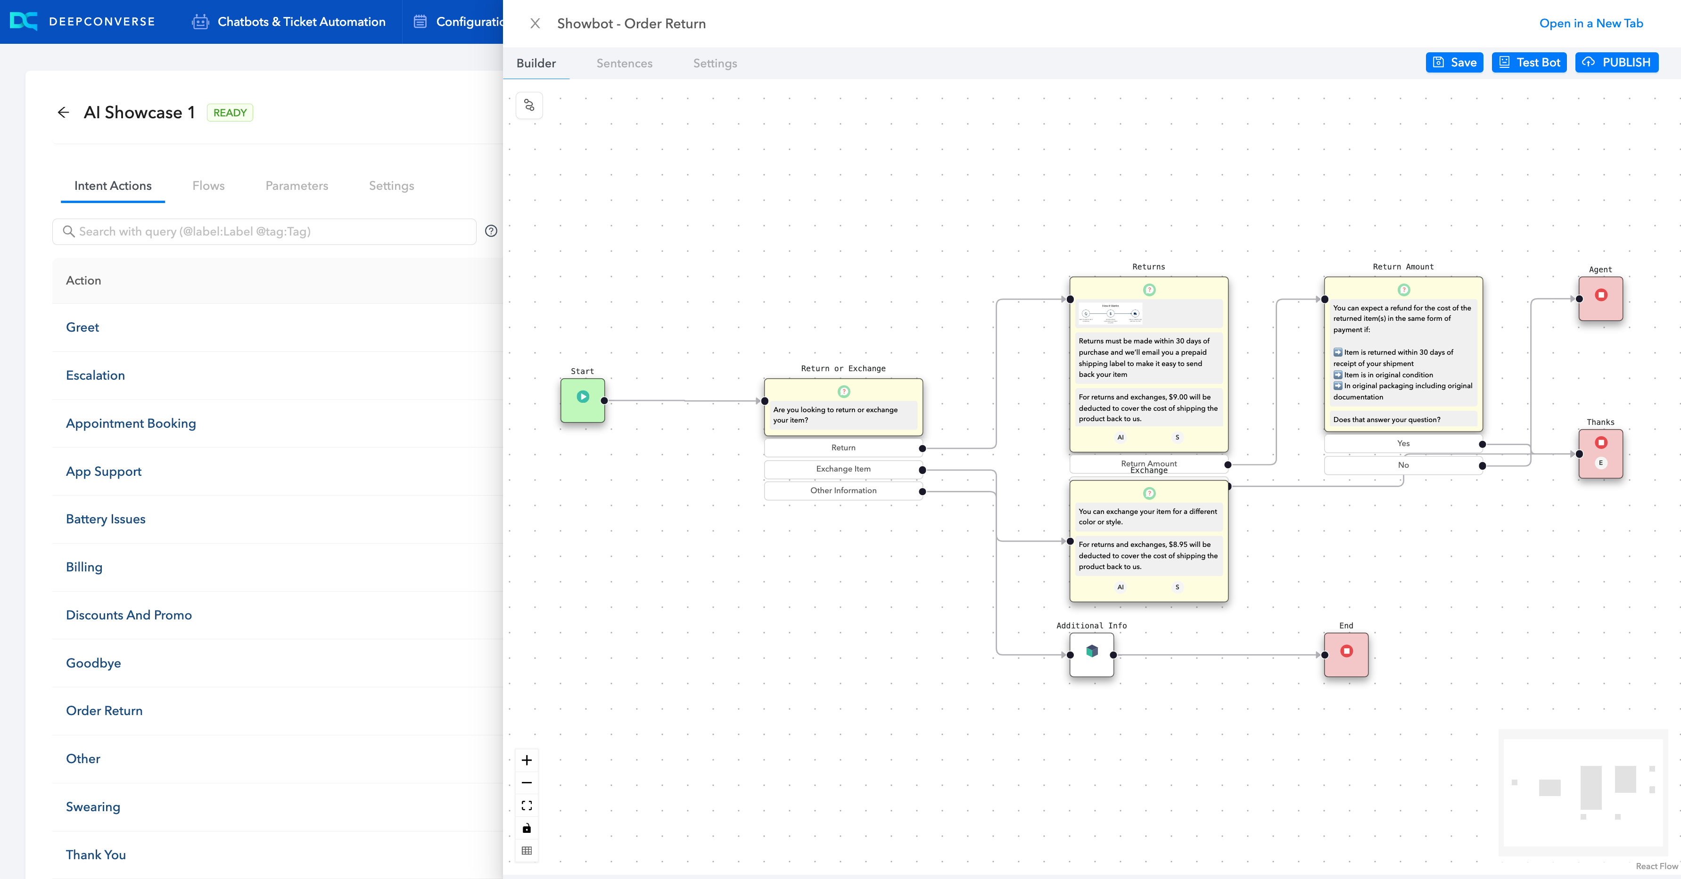Screen dimensions: 1681x879
Task: Click Open in a New Tab link
Action: [1590, 24]
